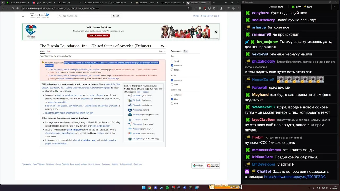Select Wide width option

(x=172, y=84)
